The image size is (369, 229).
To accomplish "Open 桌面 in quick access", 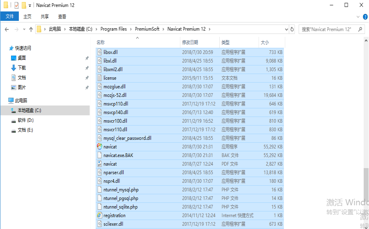I will click(x=22, y=58).
